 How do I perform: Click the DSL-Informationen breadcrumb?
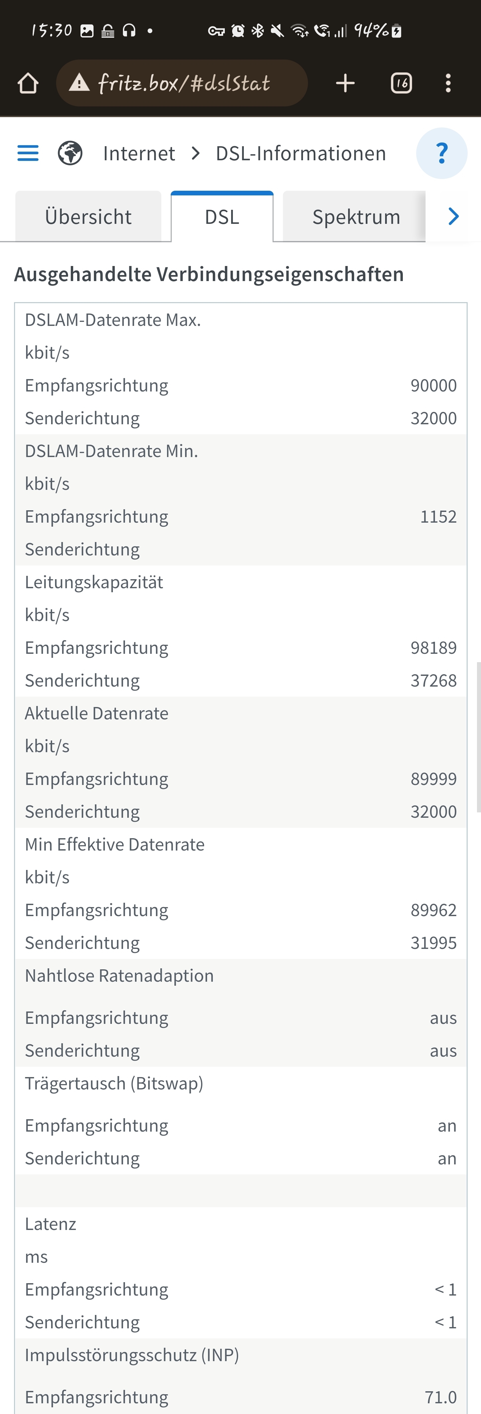301,153
